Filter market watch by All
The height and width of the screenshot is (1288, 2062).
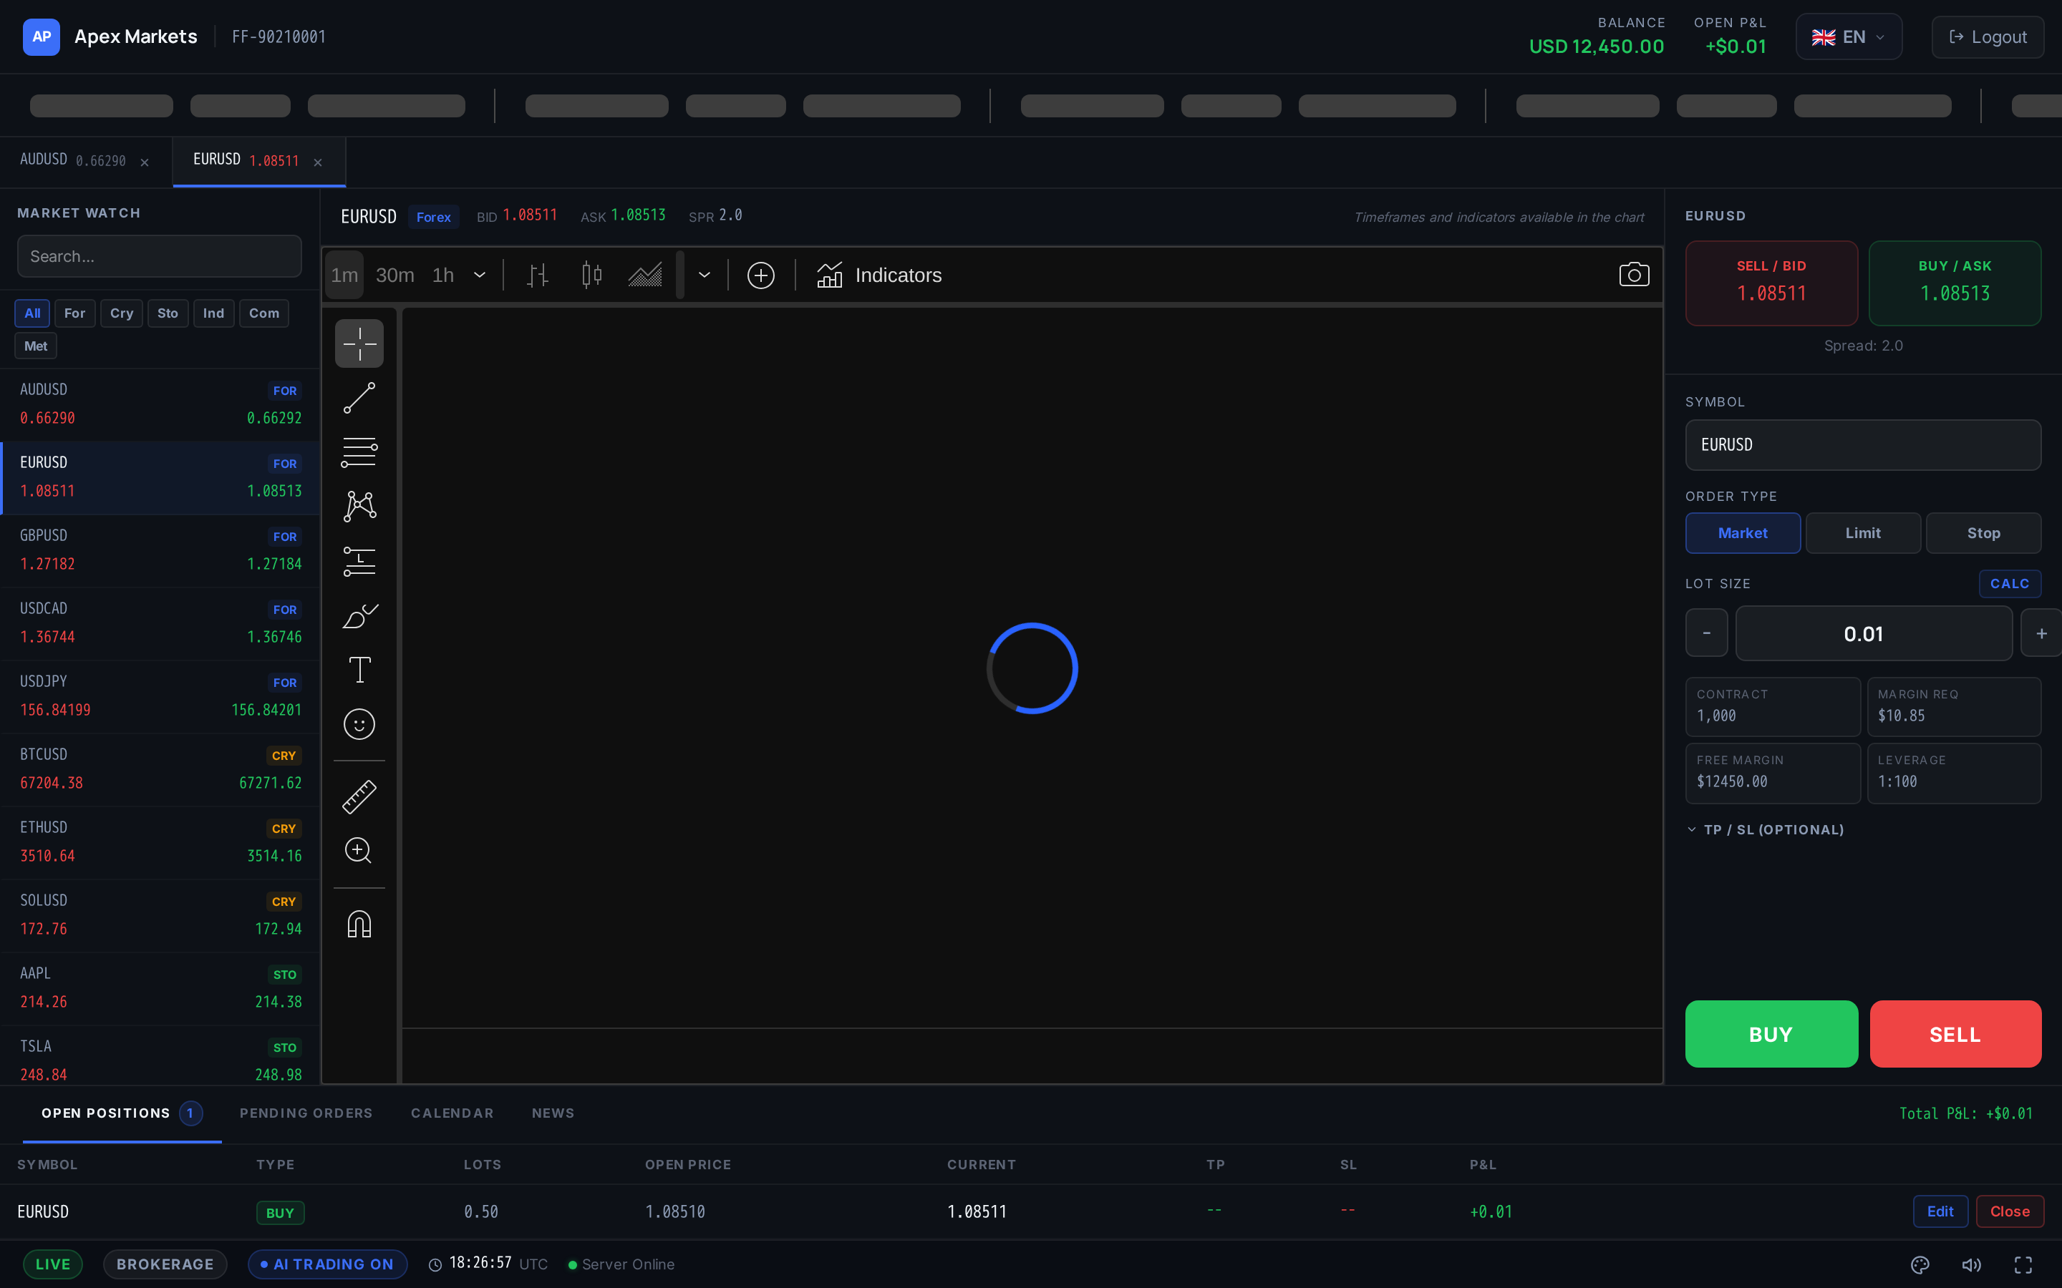32,313
